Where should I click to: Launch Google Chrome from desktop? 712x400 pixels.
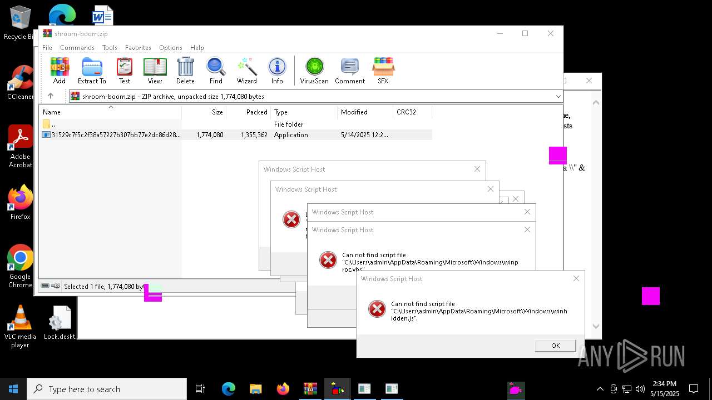pyautogui.click(x=20, y=267)
